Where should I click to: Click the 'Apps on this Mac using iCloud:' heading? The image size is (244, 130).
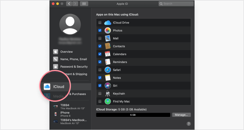117,15
